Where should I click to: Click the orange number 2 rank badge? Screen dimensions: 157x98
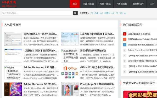(x=125, y=39)
